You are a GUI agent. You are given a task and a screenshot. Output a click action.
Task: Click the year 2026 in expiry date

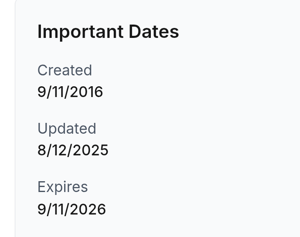pos(89,210)
